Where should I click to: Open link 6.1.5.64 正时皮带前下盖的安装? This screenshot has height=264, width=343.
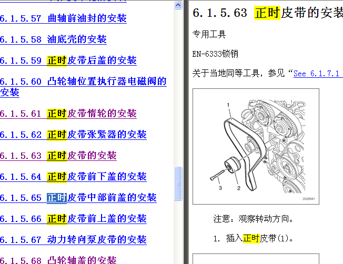73,177
